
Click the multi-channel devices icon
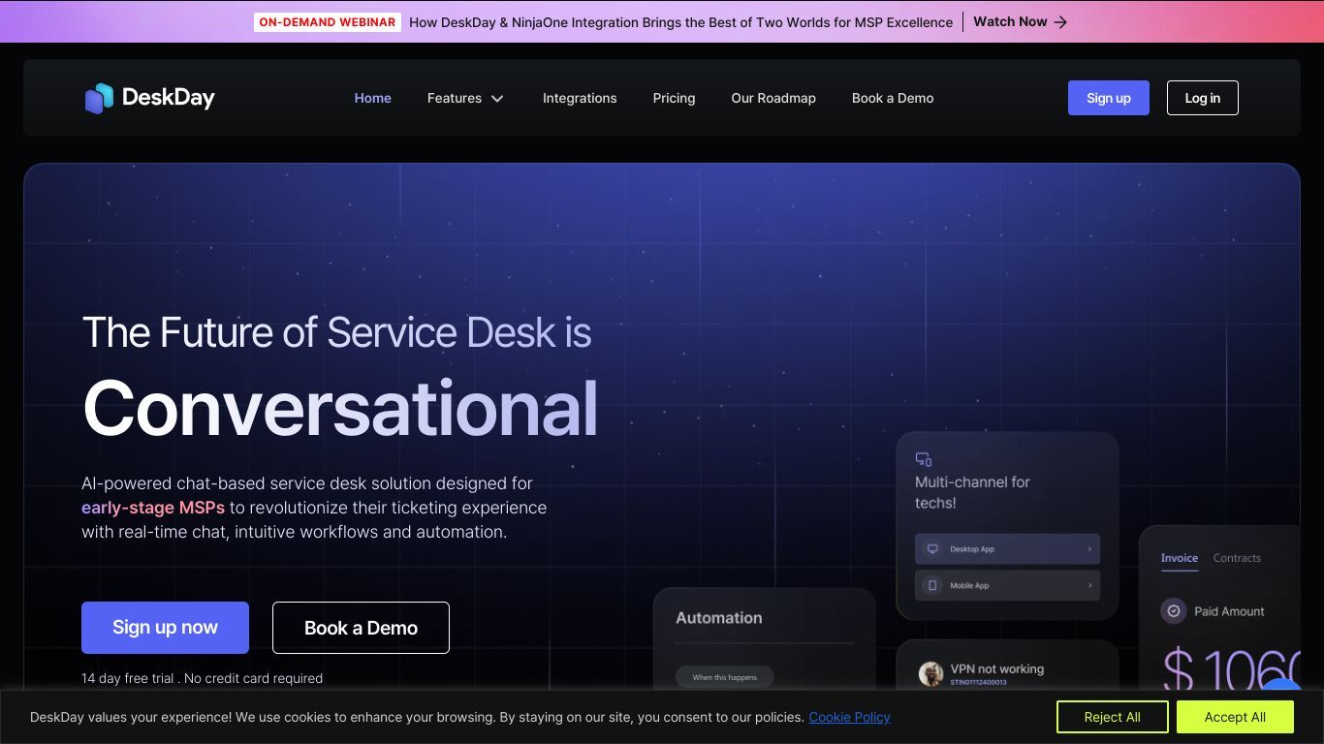tap(924, 459)
